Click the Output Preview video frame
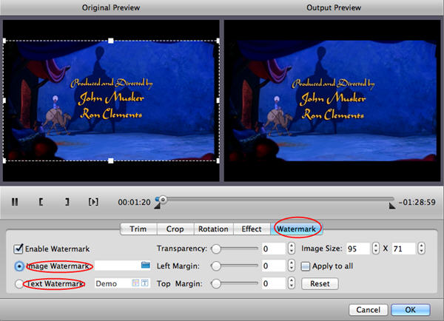The image size is (444, 321). pyautogui.click(x=332, y=101)
